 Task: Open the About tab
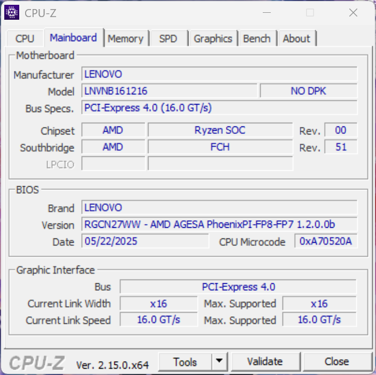click(x=296, y=38)
